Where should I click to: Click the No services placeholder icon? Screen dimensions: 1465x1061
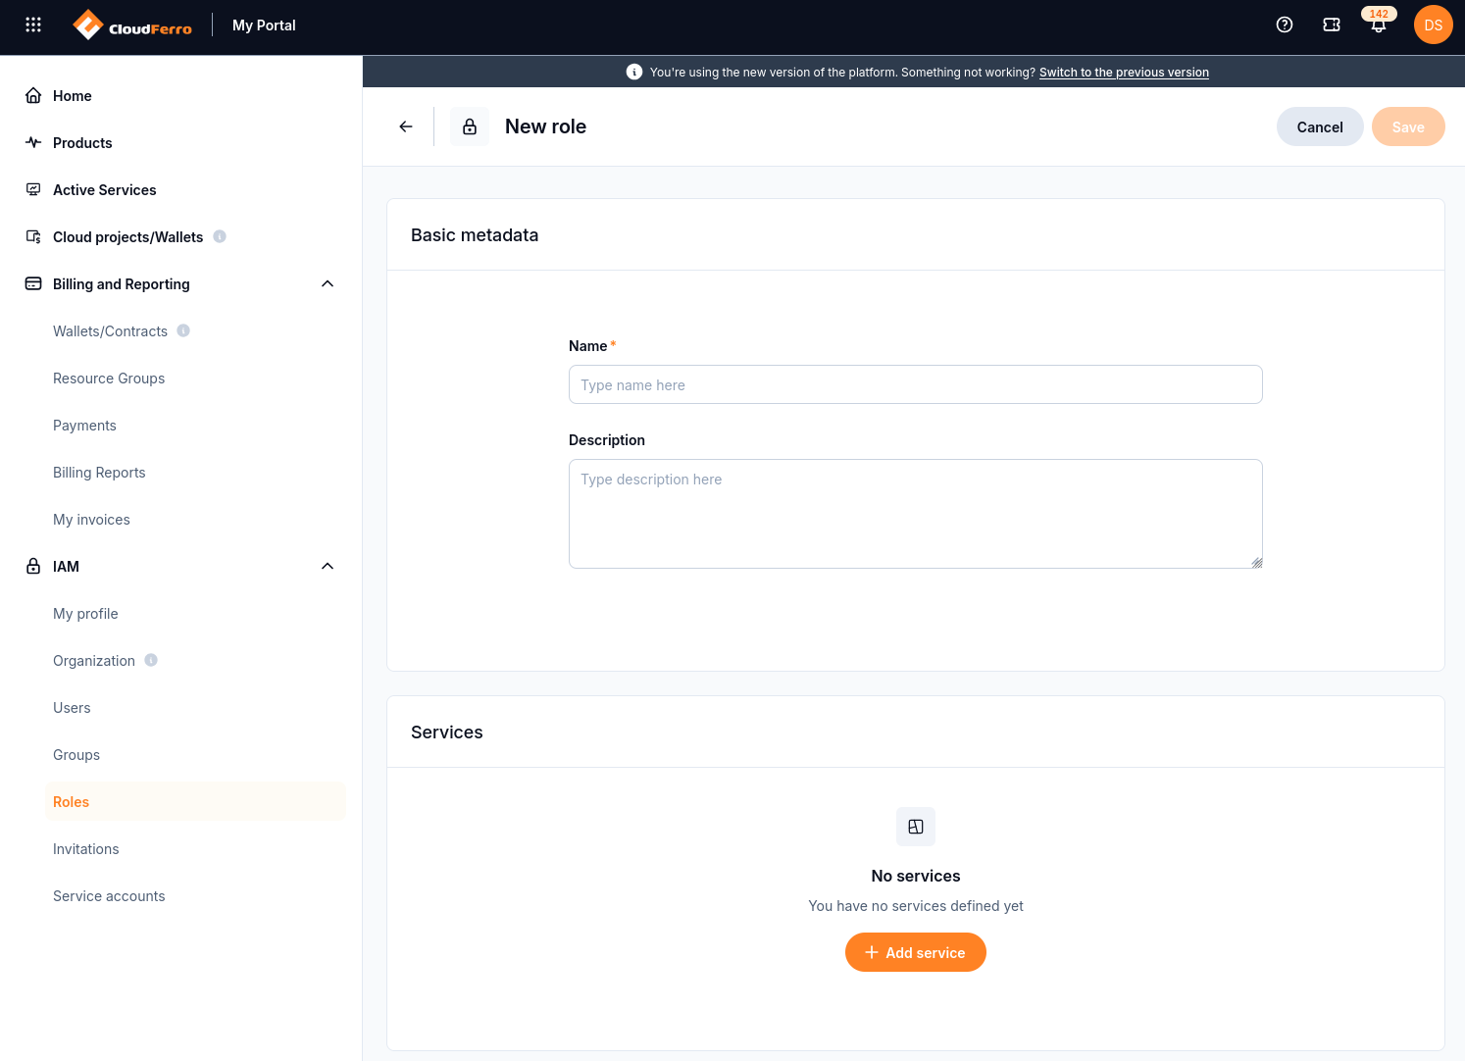pos(916,827)
